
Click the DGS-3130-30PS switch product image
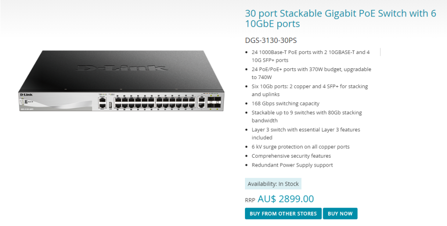pos(121,81)
